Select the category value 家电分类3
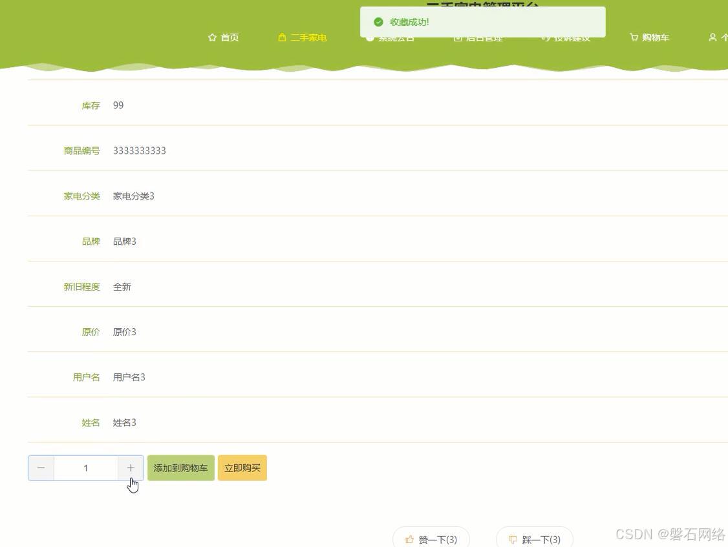 (x=134, y=196)
